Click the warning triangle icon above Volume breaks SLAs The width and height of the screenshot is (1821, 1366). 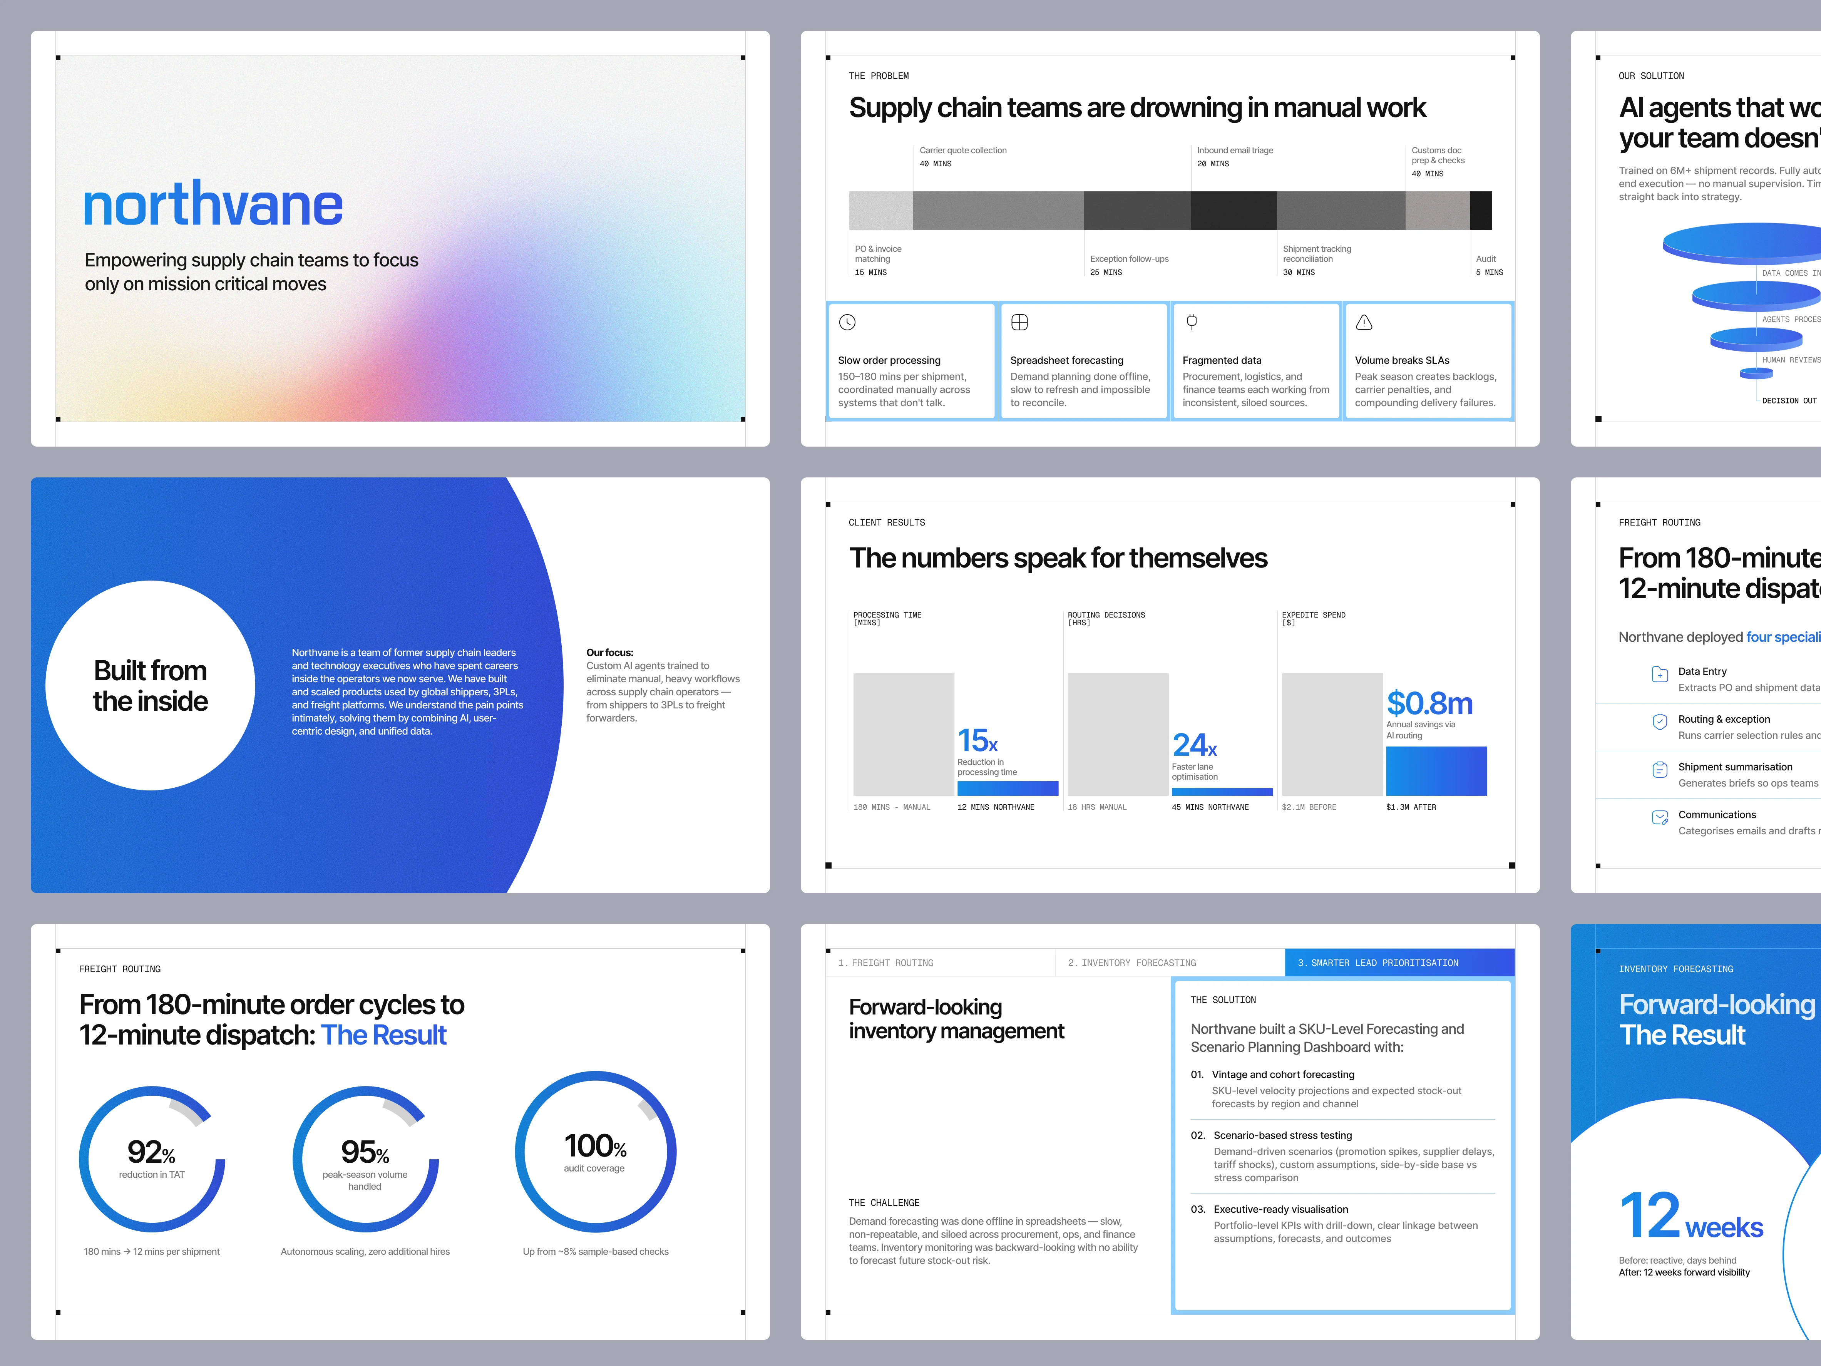coord(1364,322)
